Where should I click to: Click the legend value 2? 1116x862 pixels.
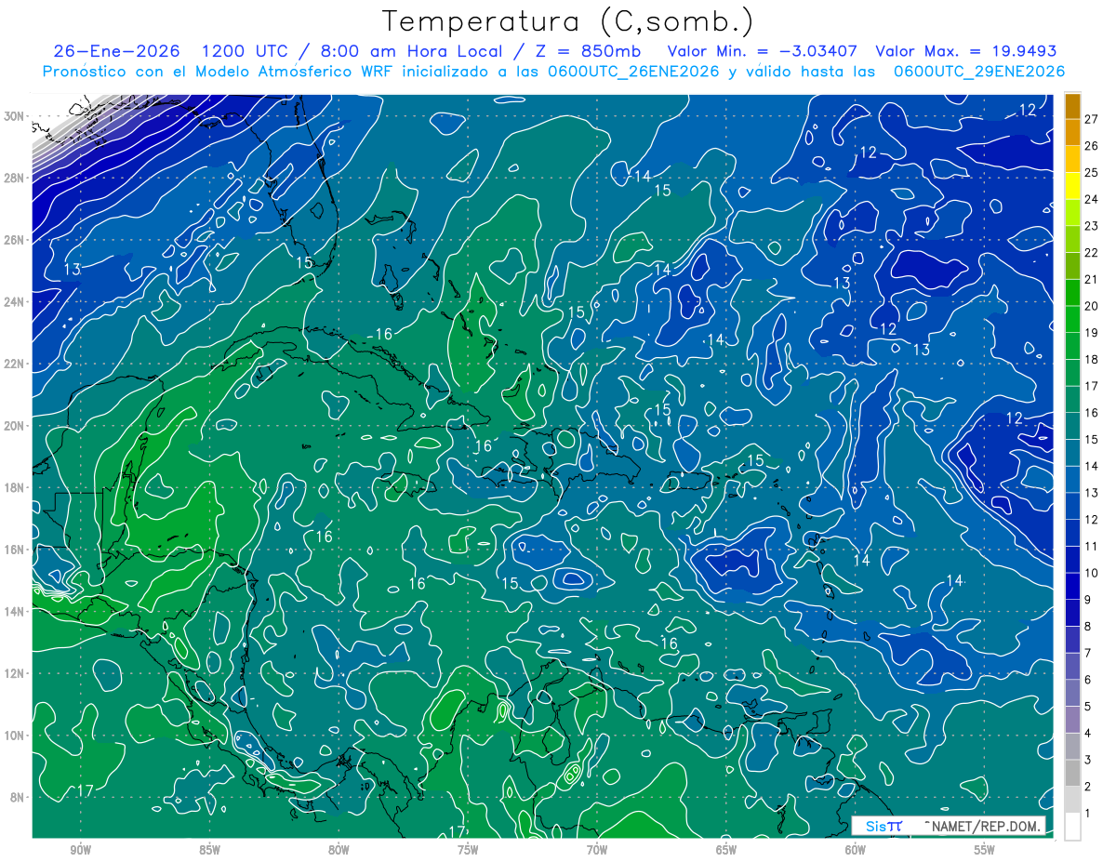click(x=1089, y=787)
